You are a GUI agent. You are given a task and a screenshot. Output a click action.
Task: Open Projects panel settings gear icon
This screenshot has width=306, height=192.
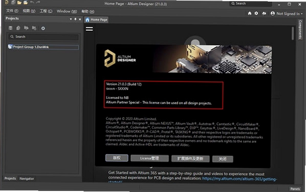tap(43, 28)
